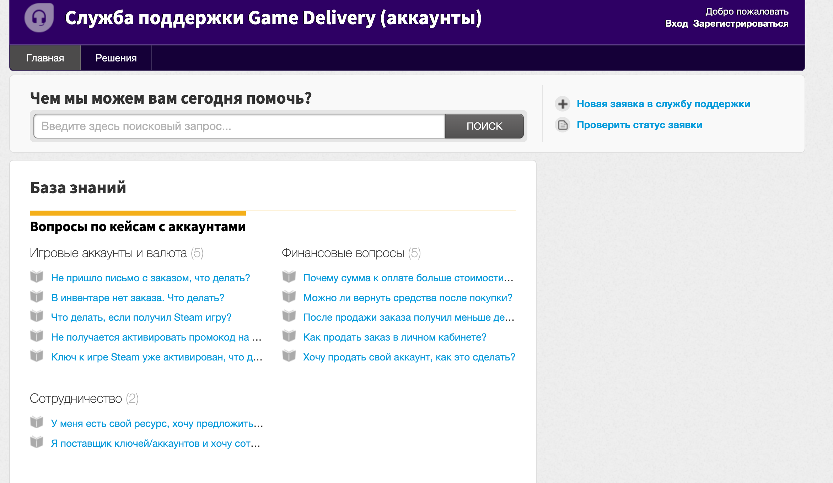Click the ПОИСК search button
The width and height of the screenshot is (833, 483).
(x=484, y=126)
